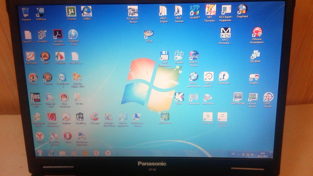Open the Service Box icon
Image resolution: width=313 pixels, height=176 pixels.
tap(208, 117)
